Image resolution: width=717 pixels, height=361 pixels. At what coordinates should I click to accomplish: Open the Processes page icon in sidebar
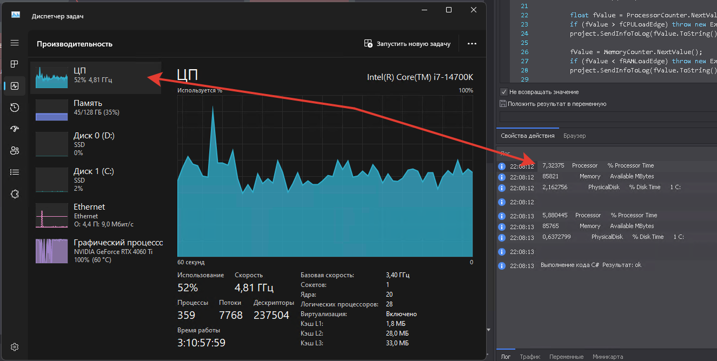coord(15,64)
